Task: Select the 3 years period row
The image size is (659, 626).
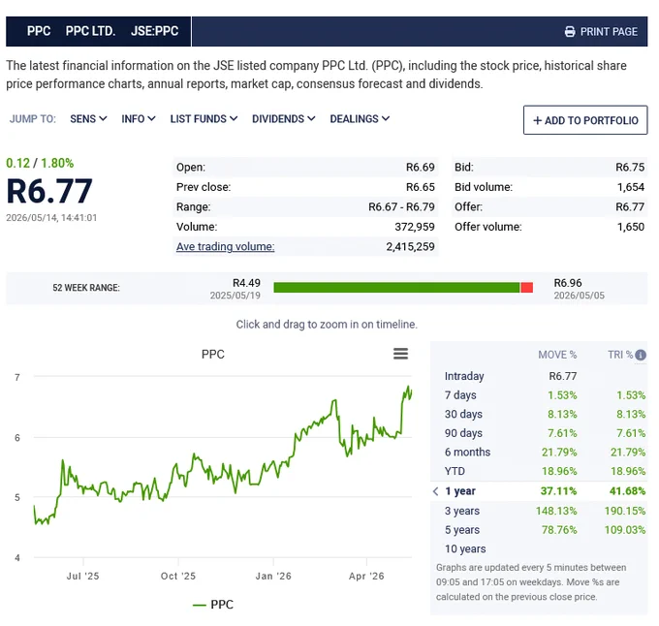Action: click(539, 511)
